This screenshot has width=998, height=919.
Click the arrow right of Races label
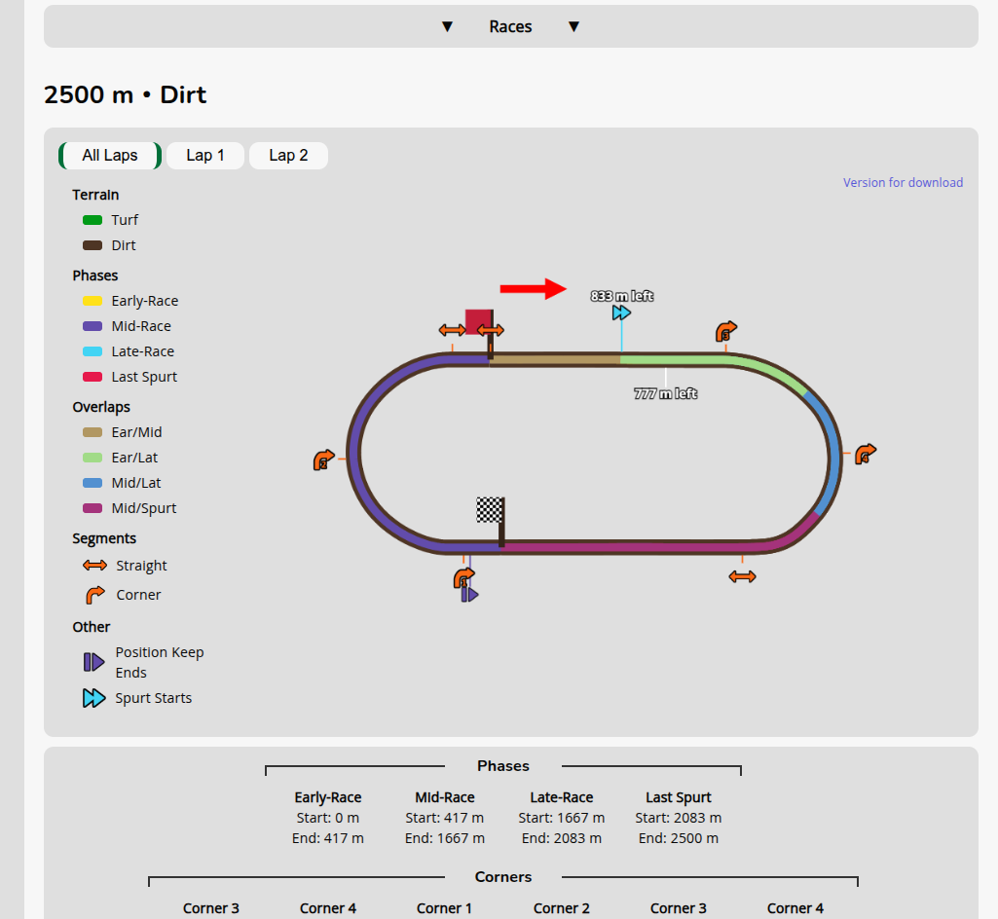tap(573, 26)
